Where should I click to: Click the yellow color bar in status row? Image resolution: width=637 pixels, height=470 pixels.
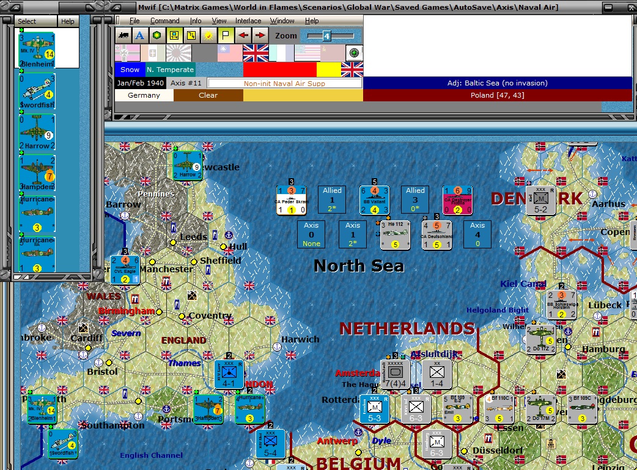click(329, 70)
